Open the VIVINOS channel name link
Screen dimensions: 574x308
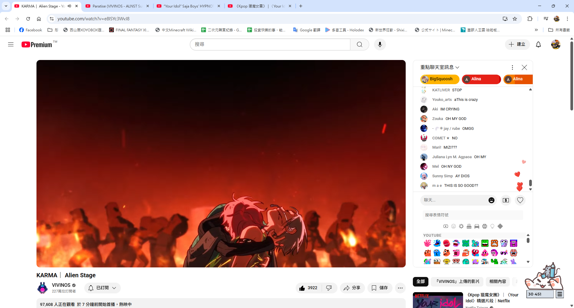[x=61, y=285]
